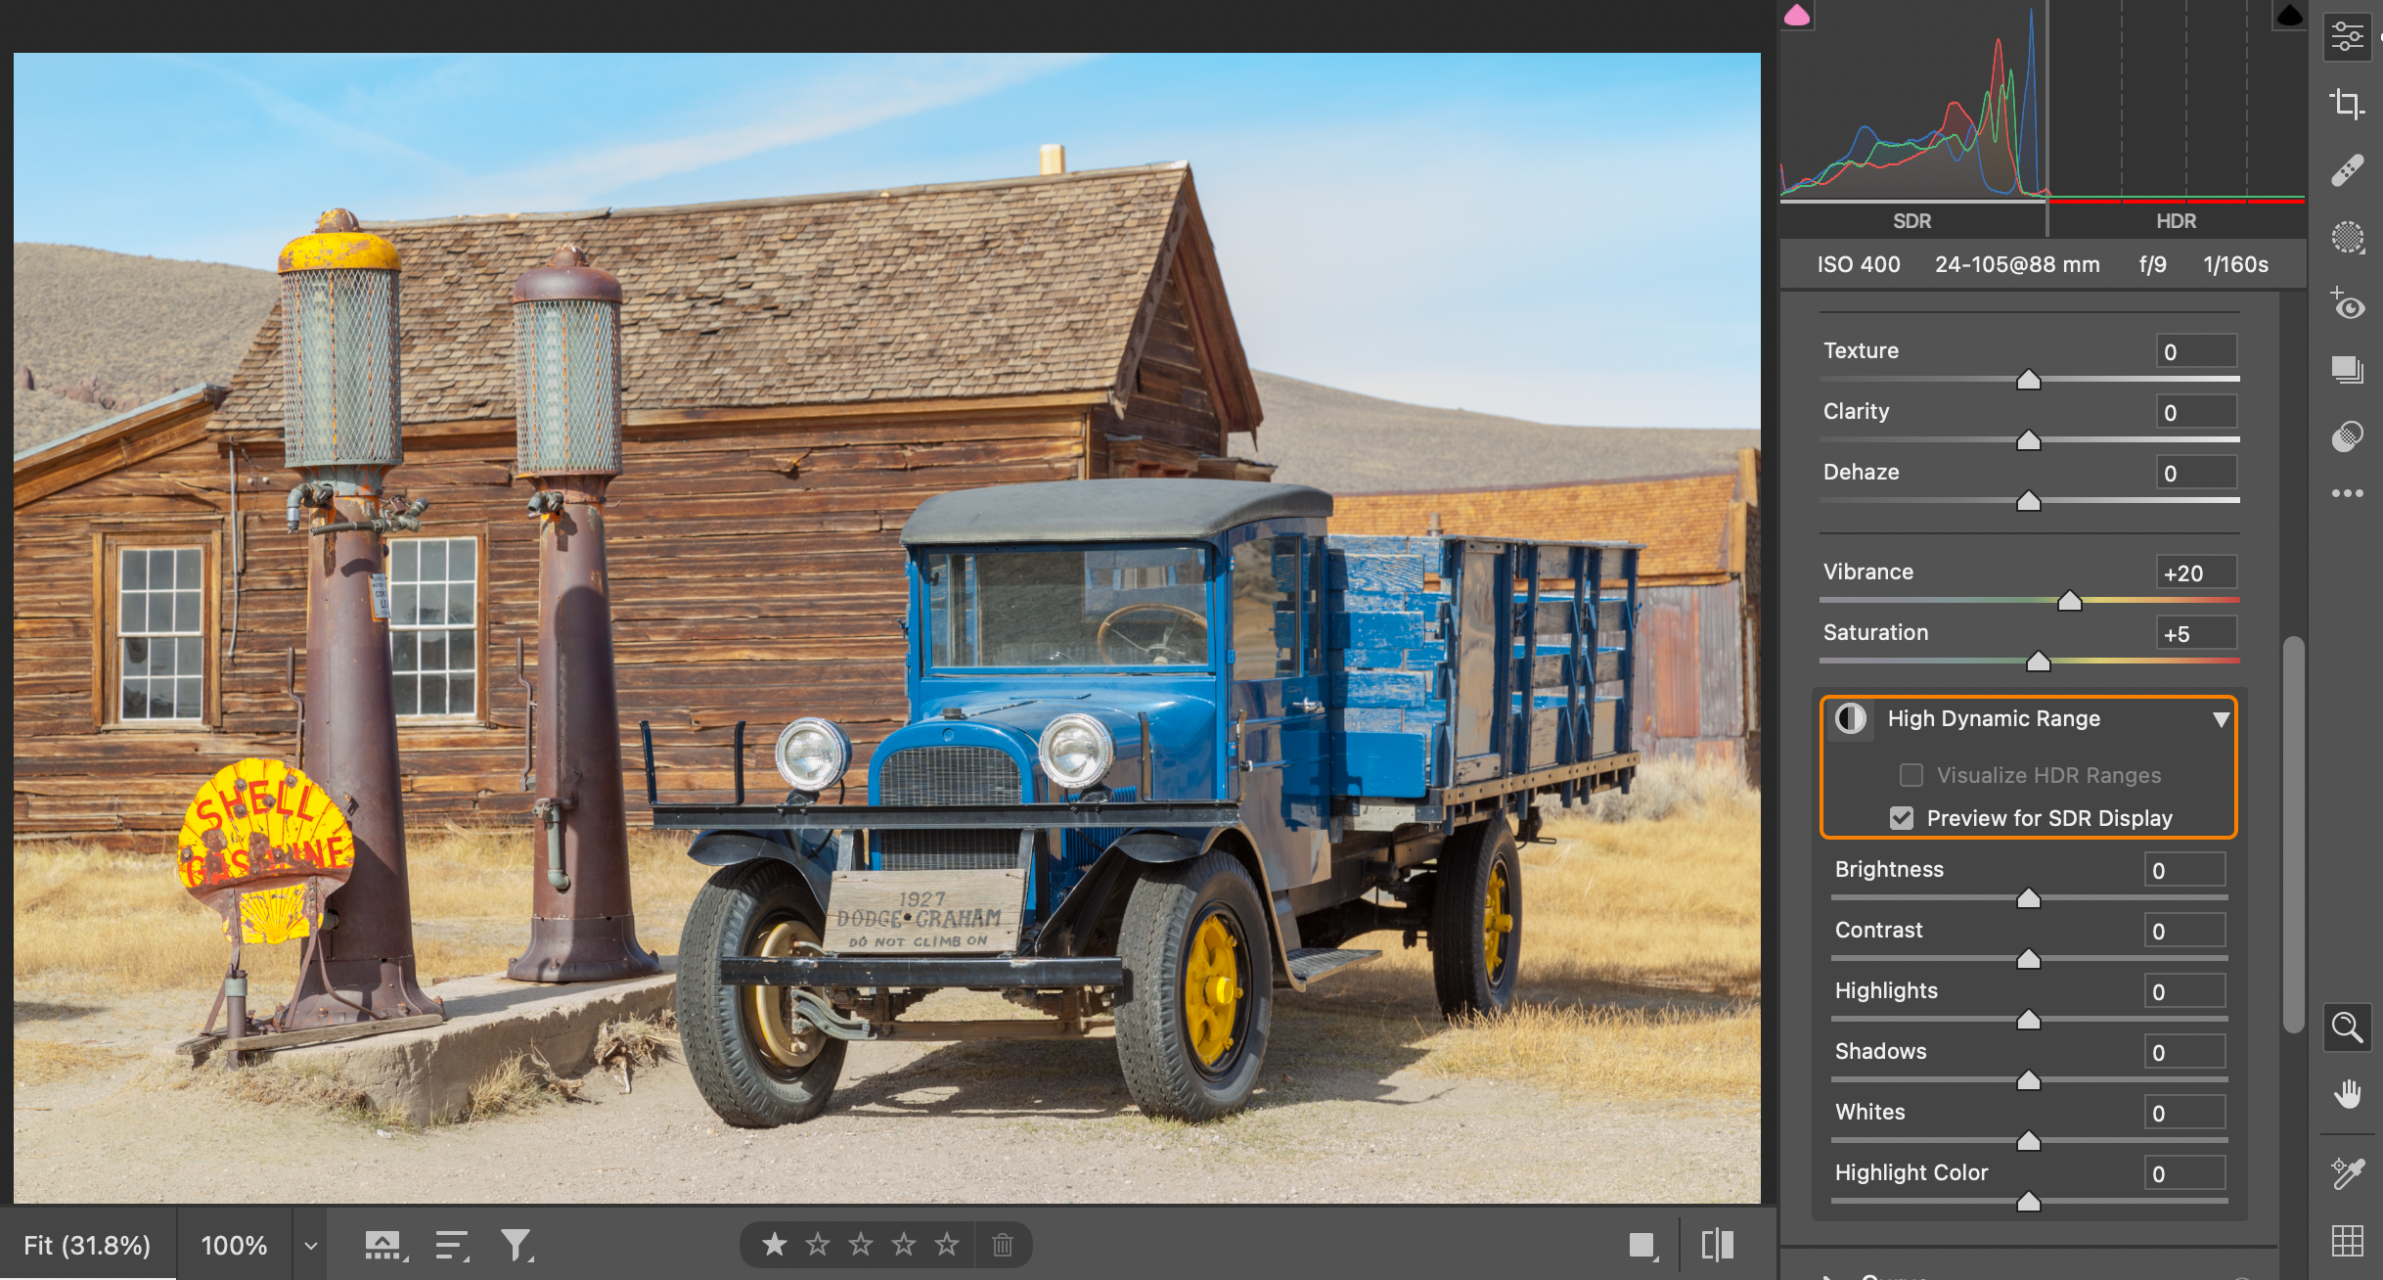Open the zoom level dropdown arrow
The width and height of the screenshot is (2383, 1280).
[x=310, y=1246]
